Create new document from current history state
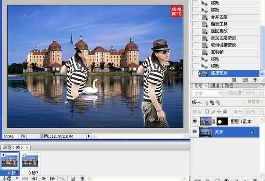The image size is (265, 181). [x=234, y=80]
